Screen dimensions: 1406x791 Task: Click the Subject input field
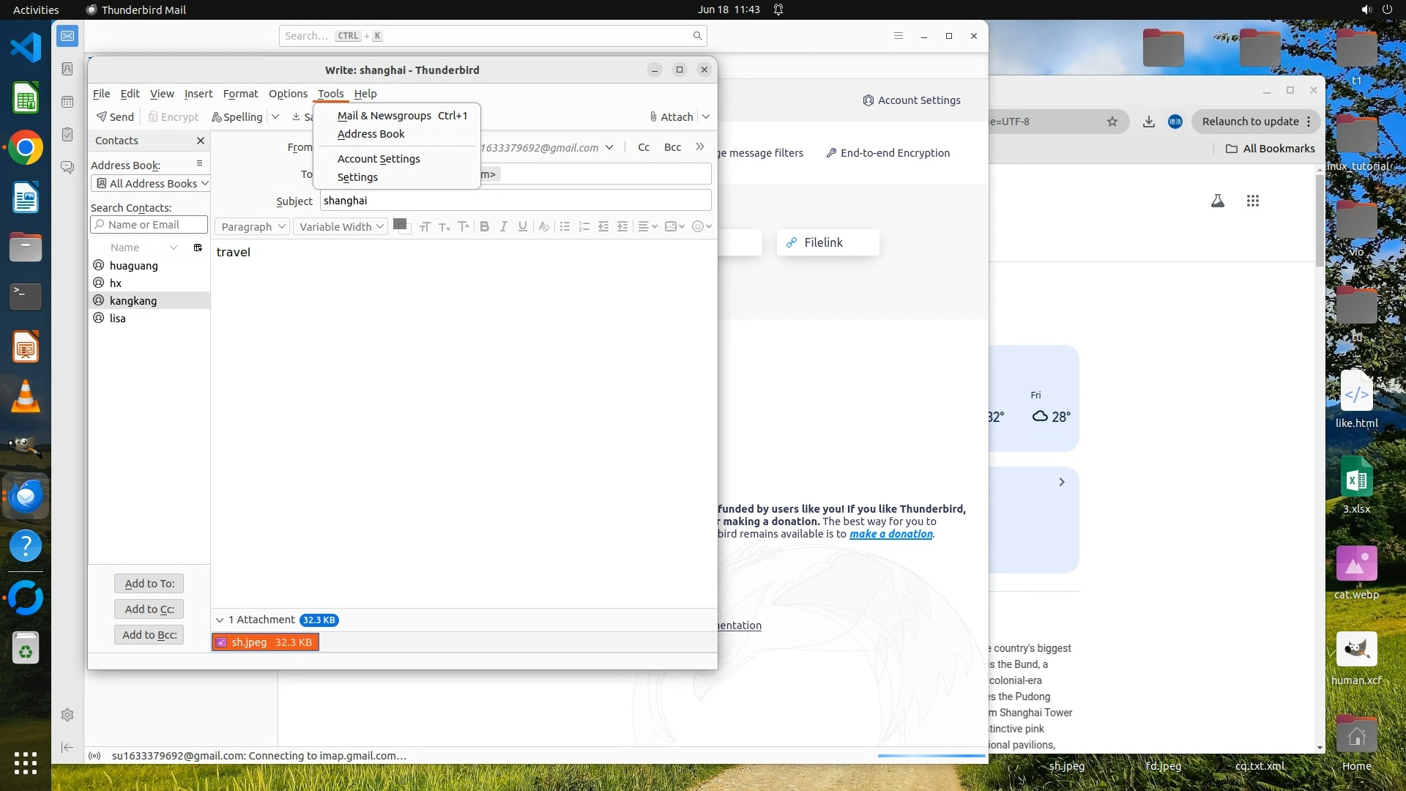515,201
